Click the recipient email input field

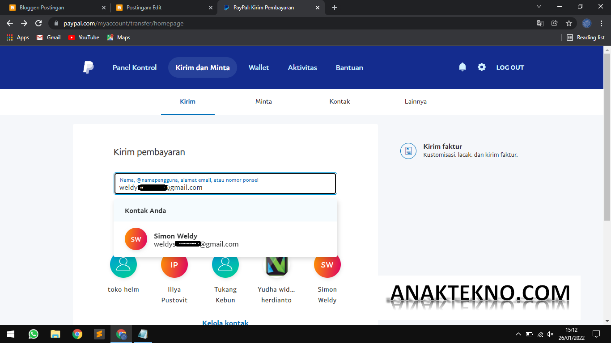click(225, 184)
